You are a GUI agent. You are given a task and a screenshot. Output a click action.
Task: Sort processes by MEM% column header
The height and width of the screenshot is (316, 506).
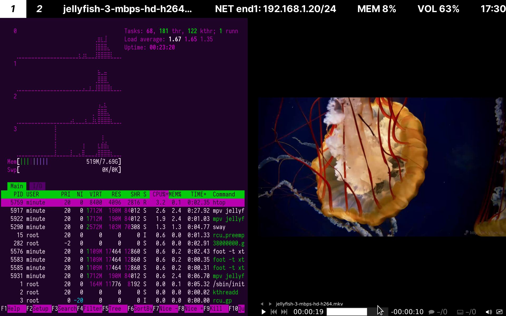tap(175, 194)
